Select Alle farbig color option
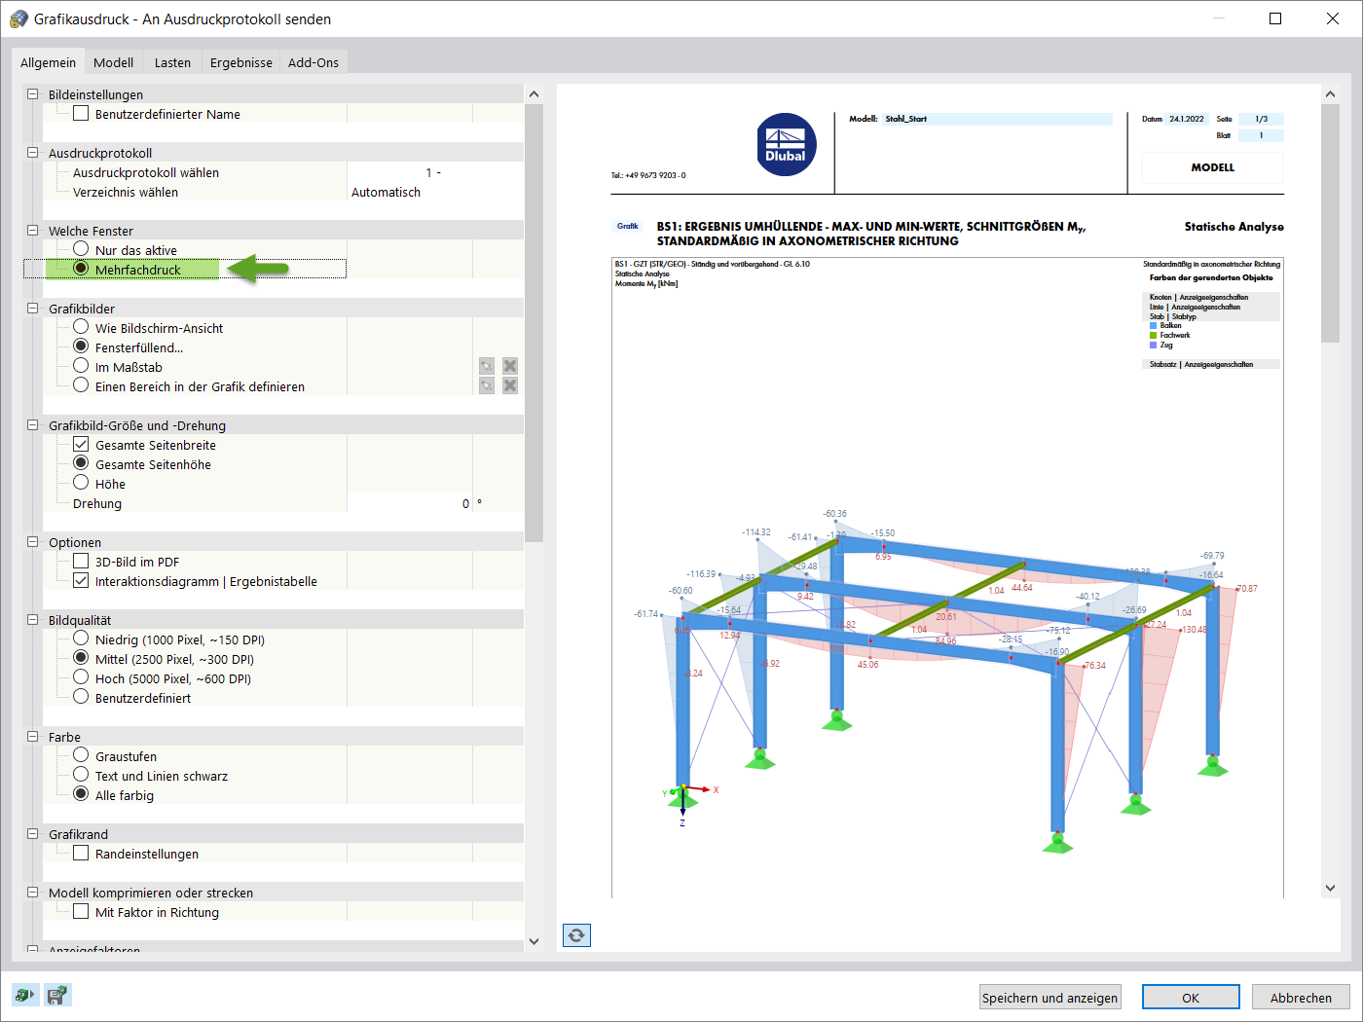This screenshot has width=1363, height=1022. 81,794
